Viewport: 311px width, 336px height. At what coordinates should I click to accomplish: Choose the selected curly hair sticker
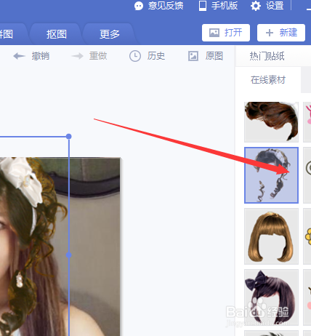271,175
